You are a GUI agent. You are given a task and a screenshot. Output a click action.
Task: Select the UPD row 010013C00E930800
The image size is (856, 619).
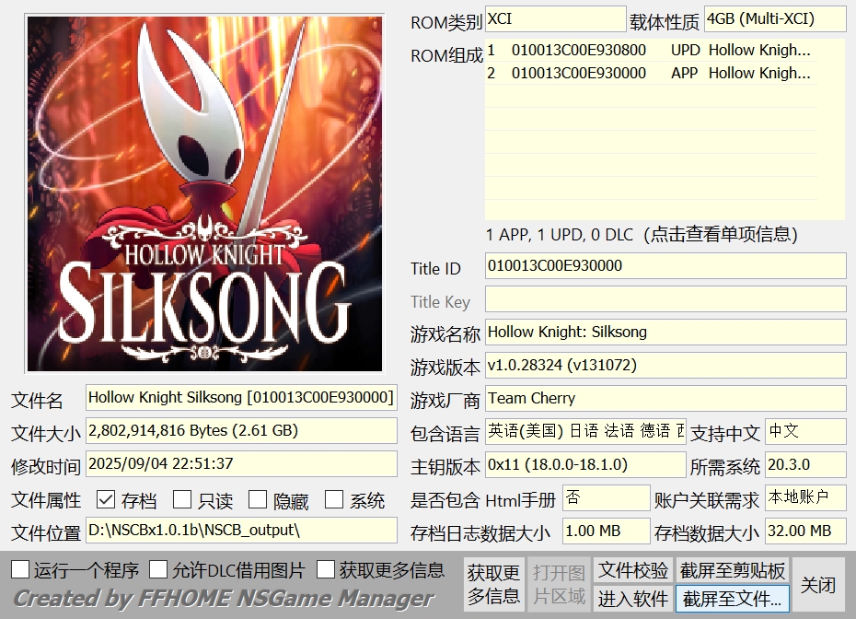click(x=651, y=51)
